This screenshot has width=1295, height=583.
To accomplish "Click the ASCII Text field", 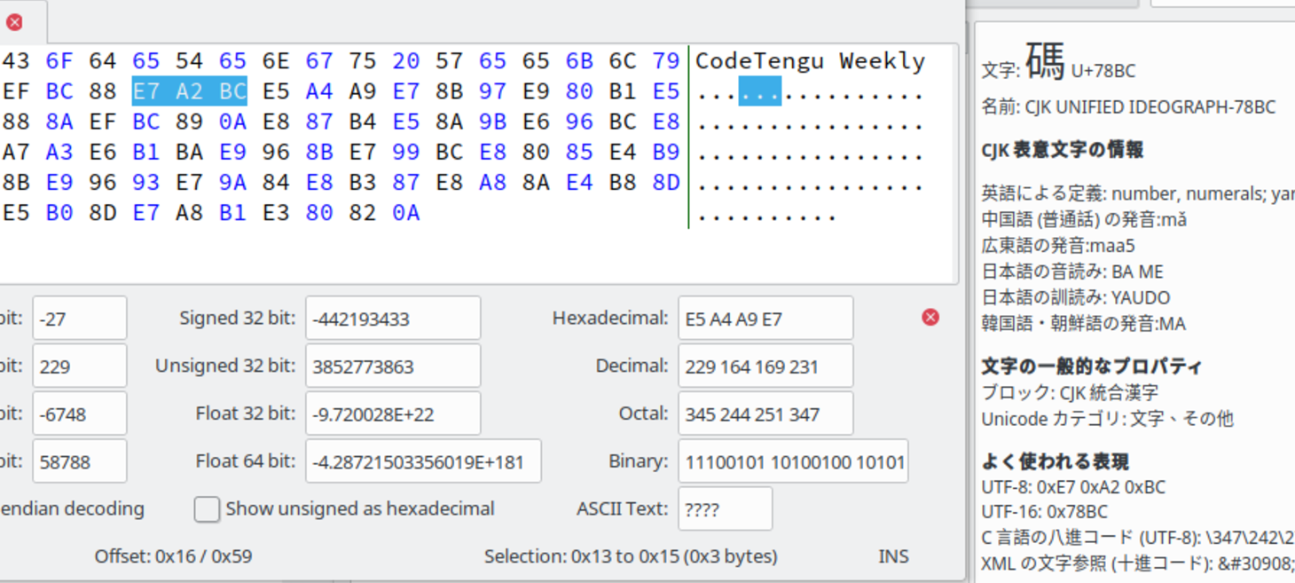I will [724, 509].
